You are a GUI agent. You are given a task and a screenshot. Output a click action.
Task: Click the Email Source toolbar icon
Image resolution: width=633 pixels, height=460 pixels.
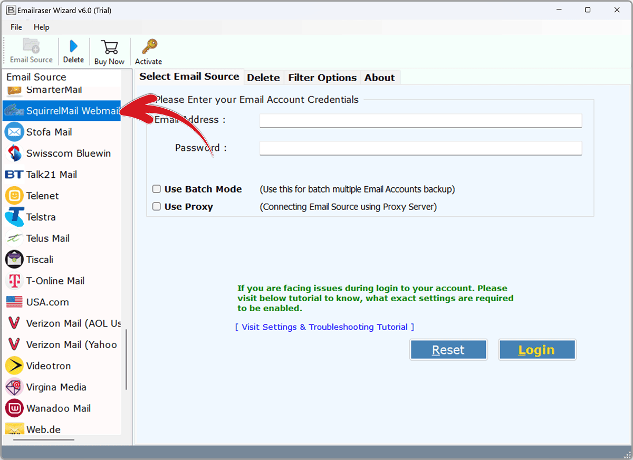pyautogui.click(x=31, y=46)
